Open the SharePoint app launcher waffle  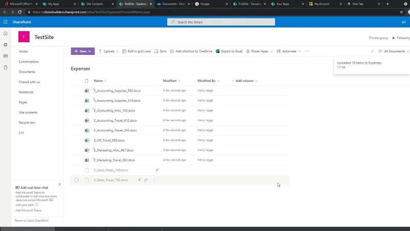(6, 22)
